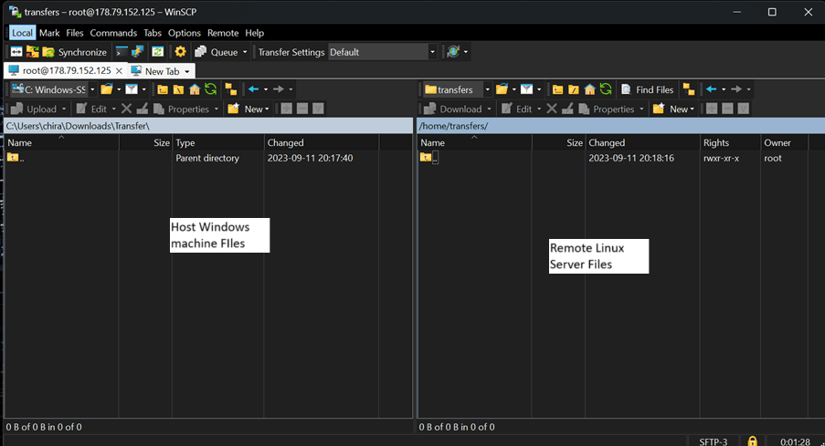Open the Local menu
825x446 pixels.
pyautogui.click(x=22, y=33)
